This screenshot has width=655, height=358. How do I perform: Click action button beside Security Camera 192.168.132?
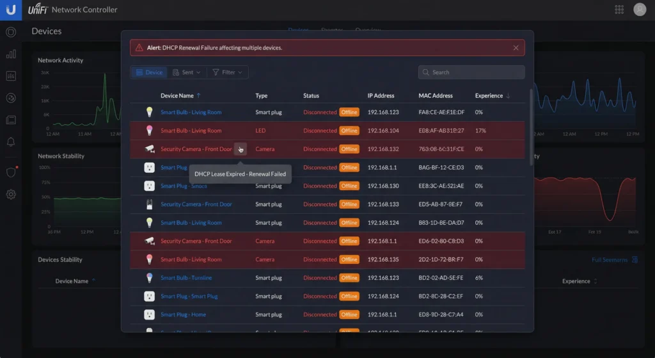point(241,149)
